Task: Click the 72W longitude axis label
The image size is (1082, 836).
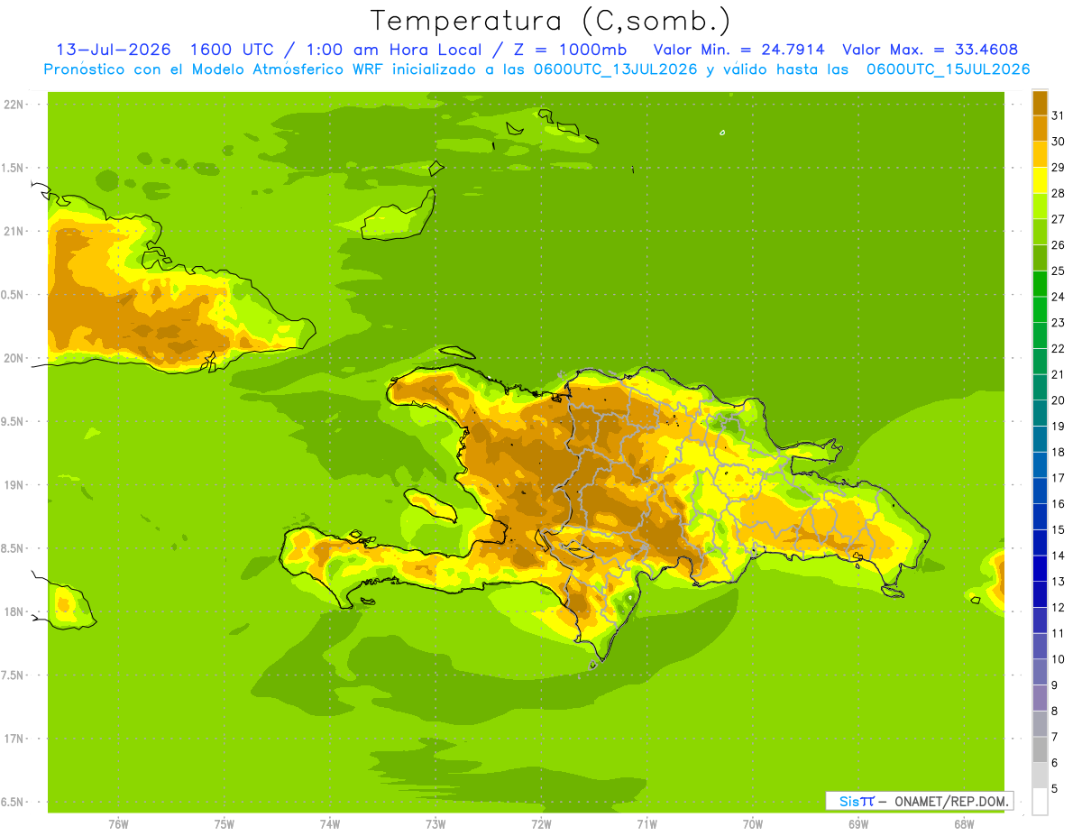Action: tap(541, 824)
